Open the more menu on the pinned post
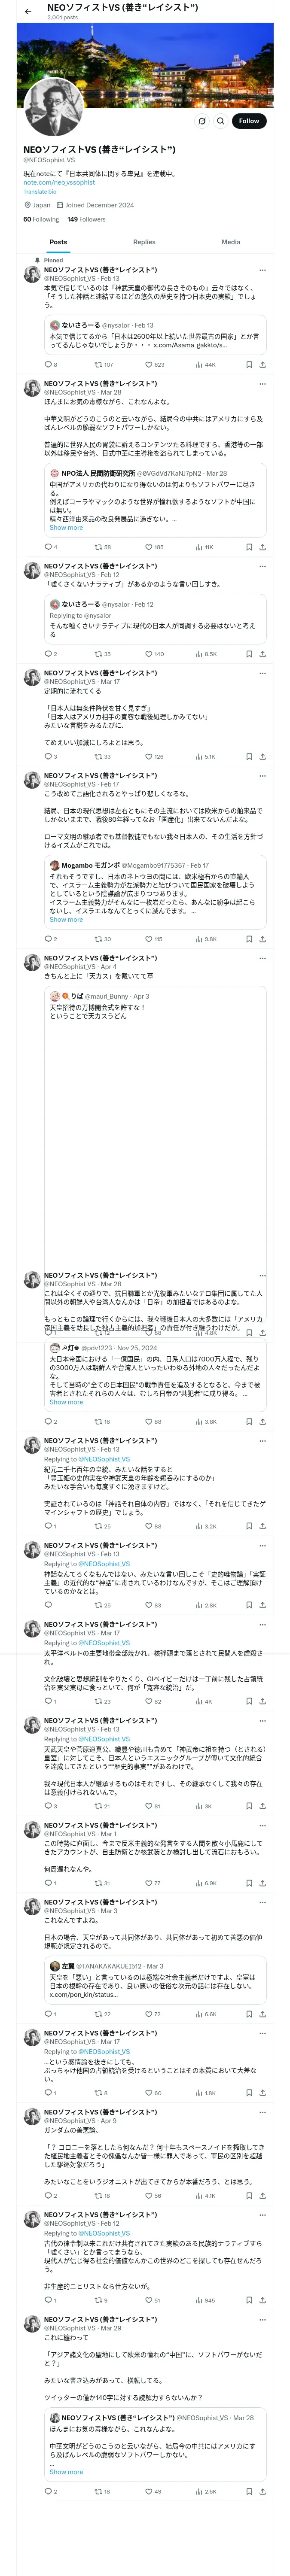This screenshot has width=290, height=2576. tap(262, 270)
